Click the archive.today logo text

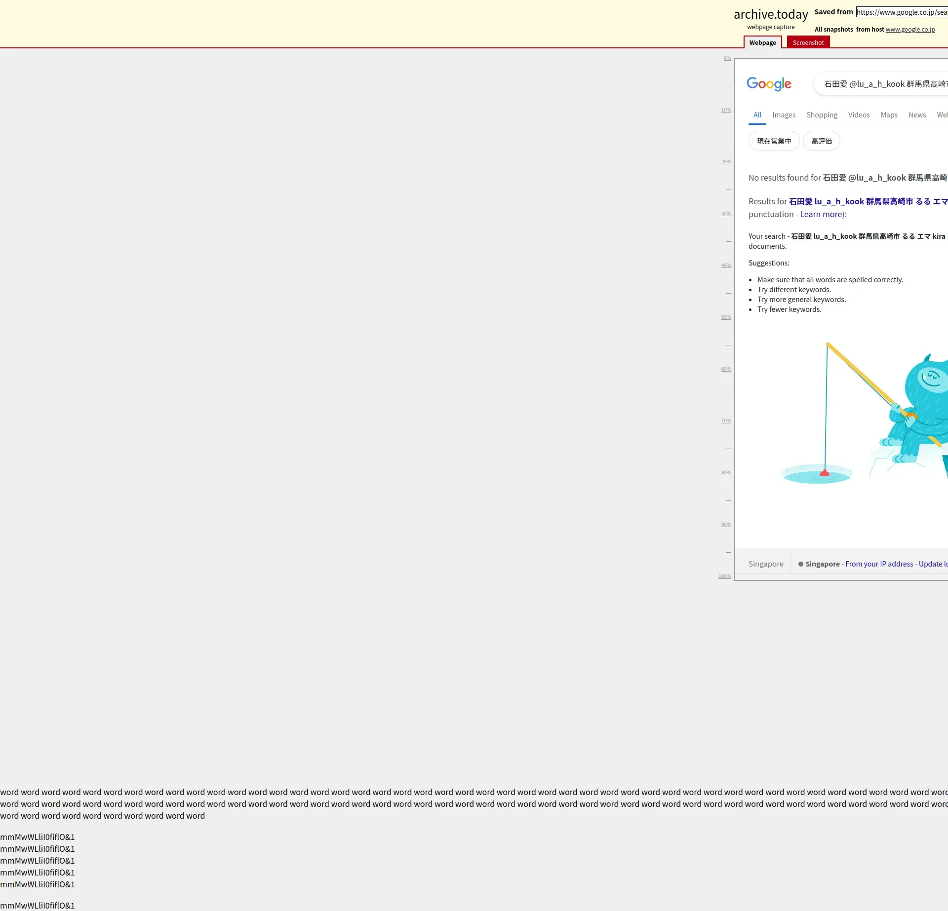[770, 14]
